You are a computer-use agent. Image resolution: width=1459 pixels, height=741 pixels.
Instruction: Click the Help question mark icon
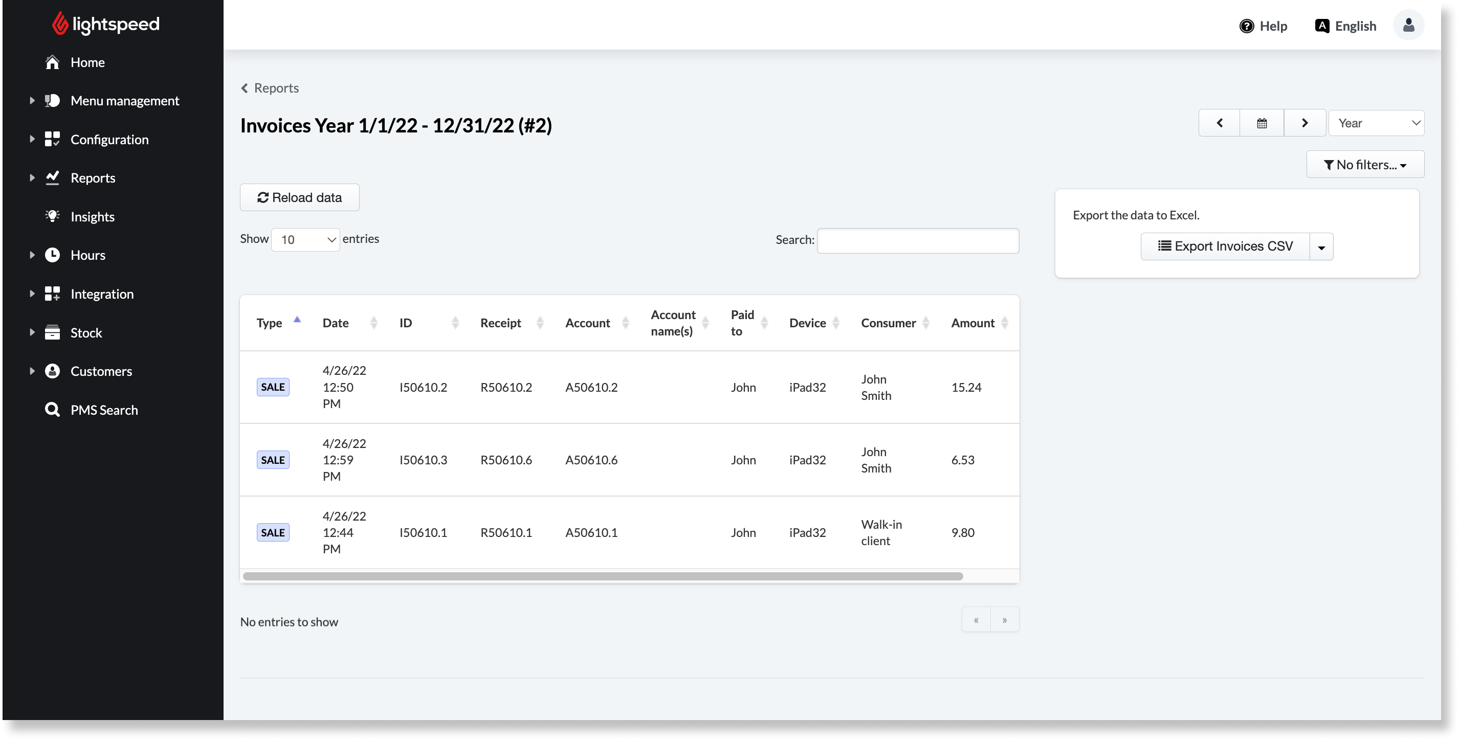[1247, 26]
